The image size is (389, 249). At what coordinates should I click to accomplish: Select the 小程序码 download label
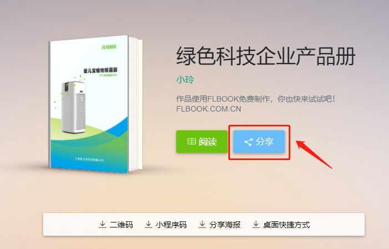click(171, 225)
